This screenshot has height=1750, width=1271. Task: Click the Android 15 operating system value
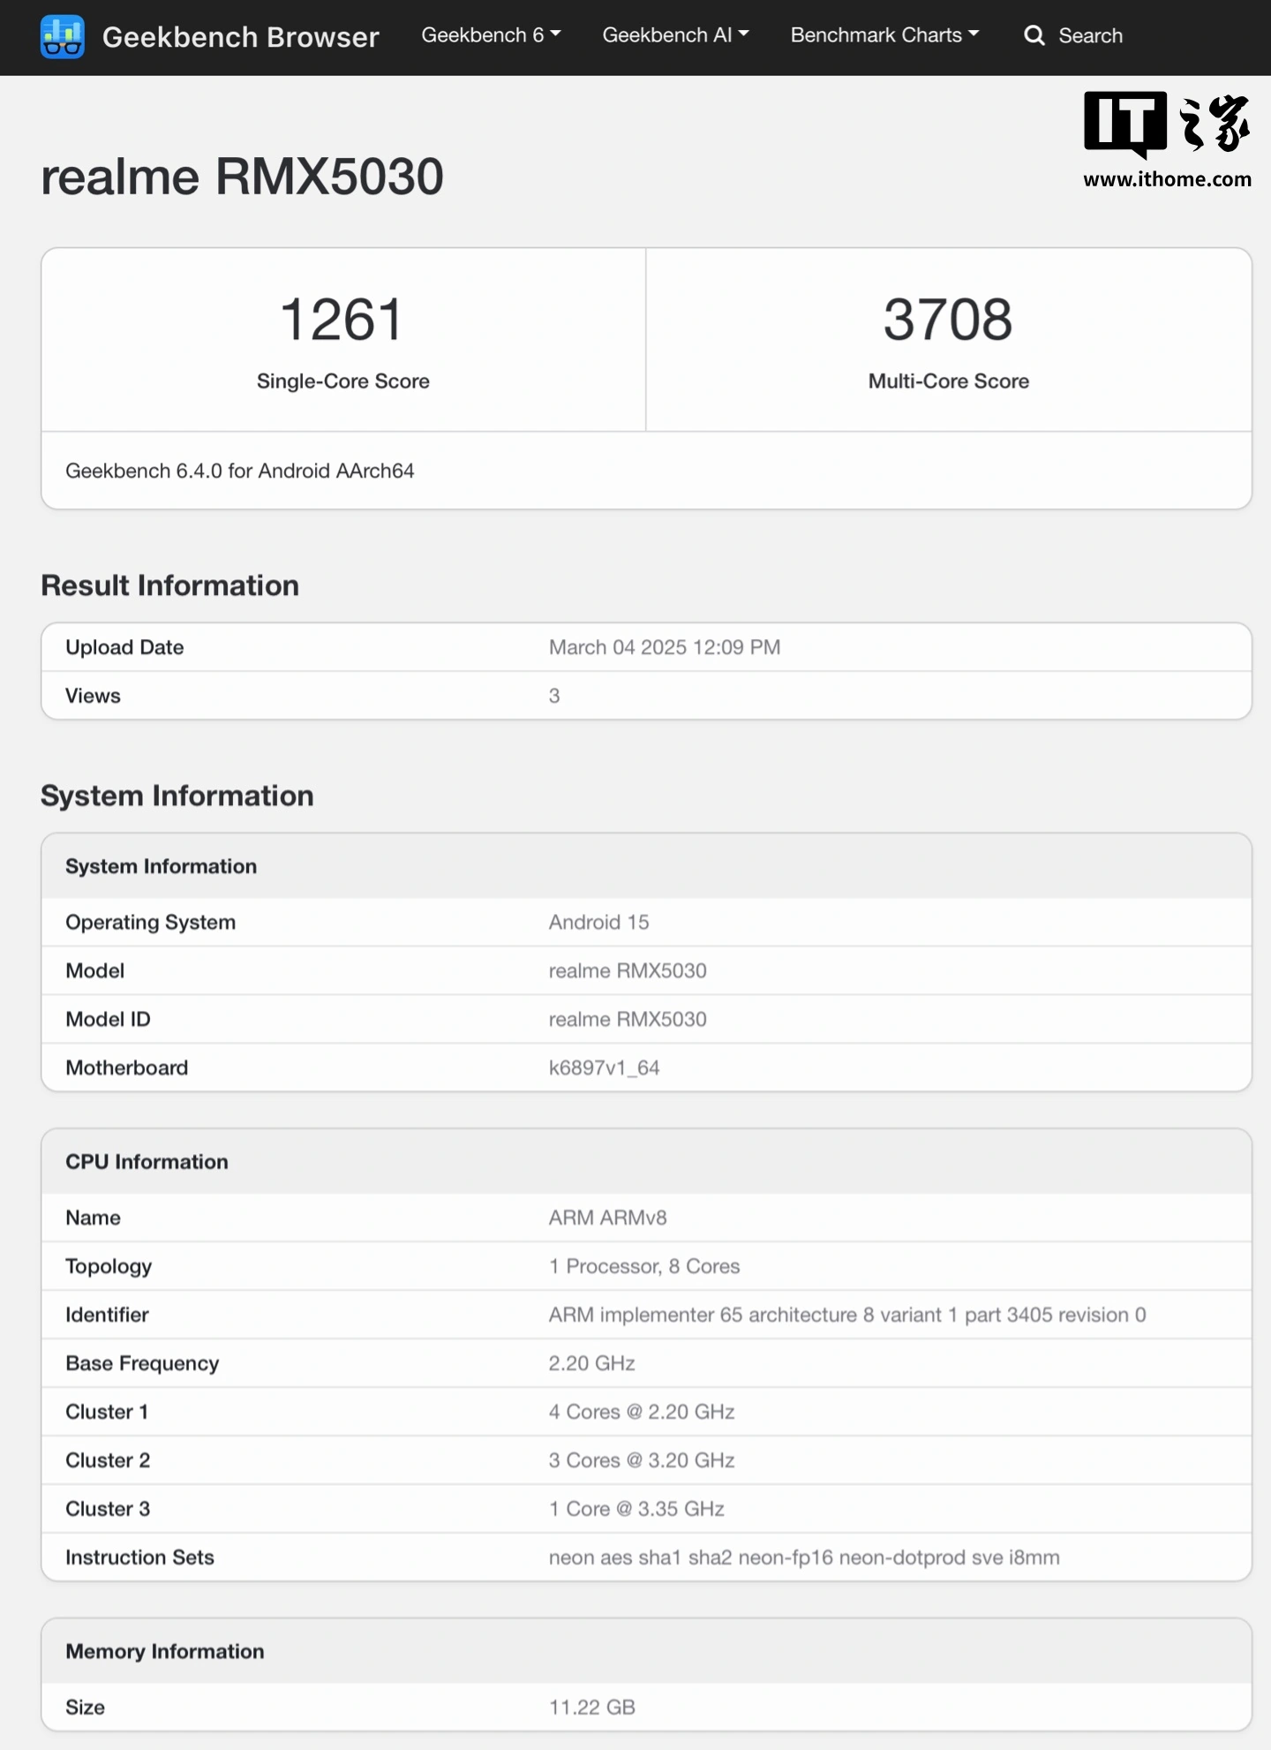[x=598, y=922]
